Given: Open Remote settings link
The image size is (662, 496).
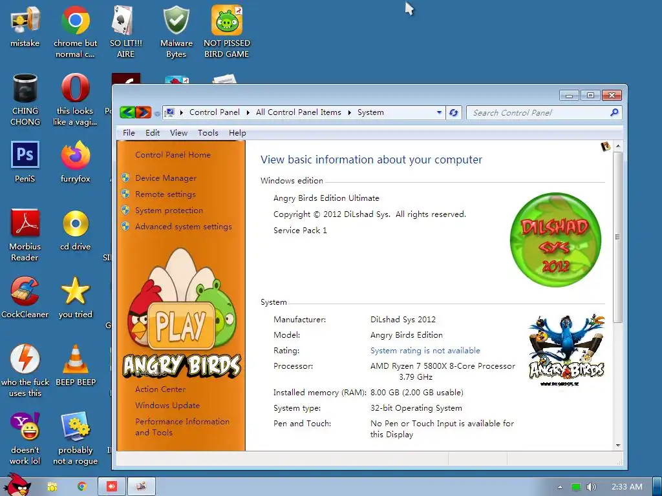Looking at the screenshot, I should point(165,194).
